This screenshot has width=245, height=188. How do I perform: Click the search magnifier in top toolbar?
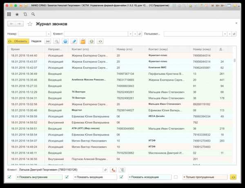point(32,14)
